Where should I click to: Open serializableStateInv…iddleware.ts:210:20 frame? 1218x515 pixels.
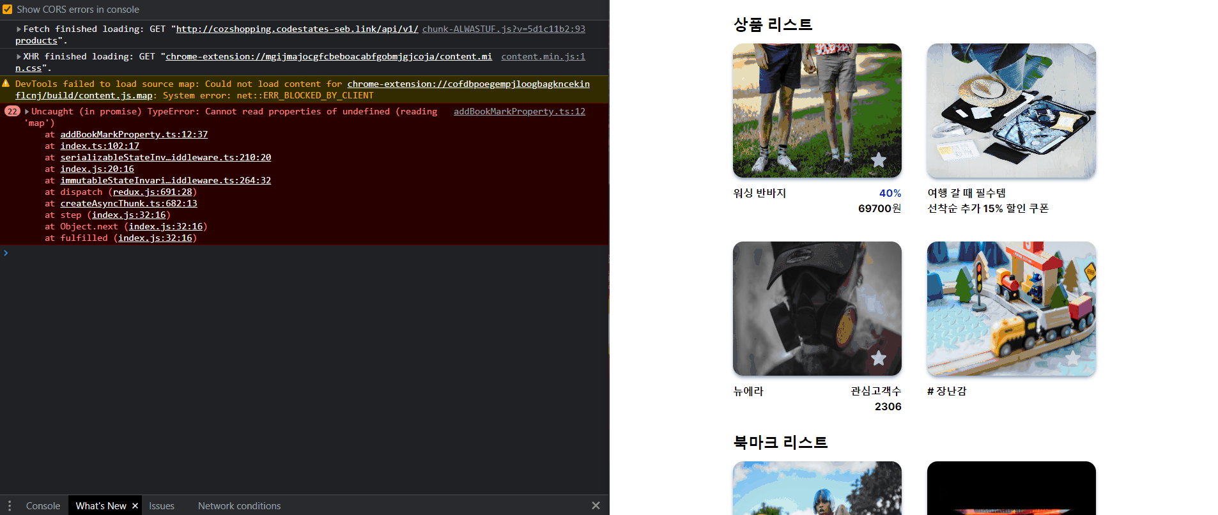tap(166, 158)
